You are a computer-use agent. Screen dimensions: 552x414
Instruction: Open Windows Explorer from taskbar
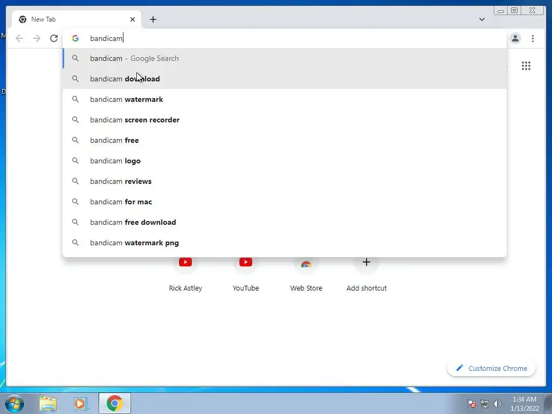[x=48, y=403]
